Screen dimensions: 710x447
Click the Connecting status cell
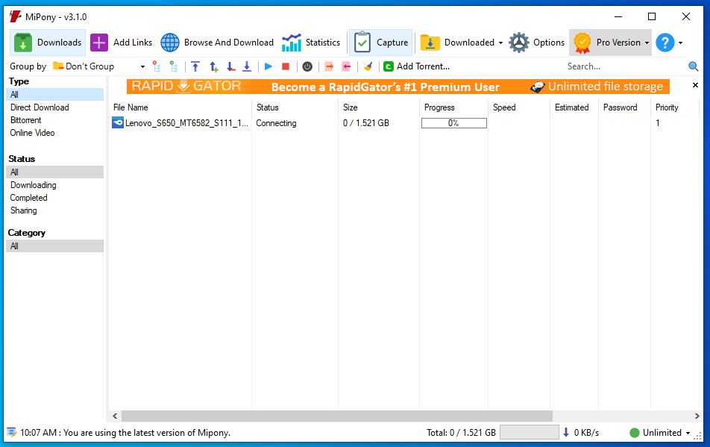coord(276,123)
